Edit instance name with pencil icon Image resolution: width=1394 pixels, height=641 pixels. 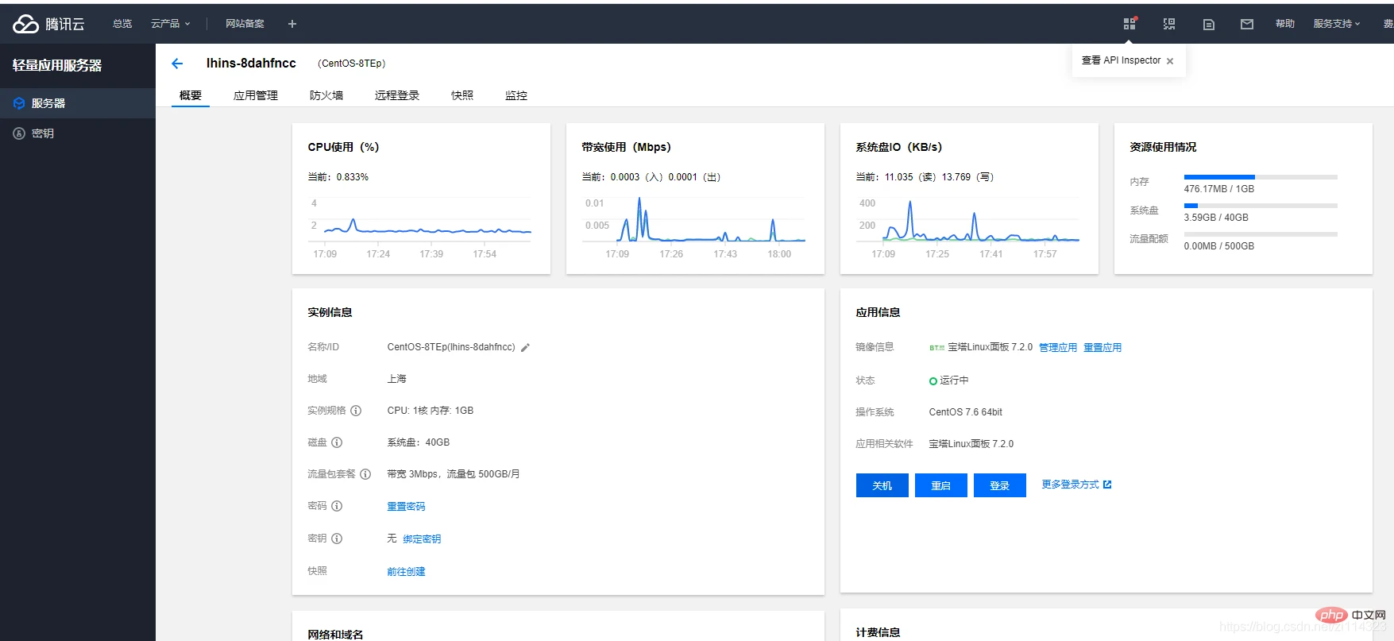(525, 347)
